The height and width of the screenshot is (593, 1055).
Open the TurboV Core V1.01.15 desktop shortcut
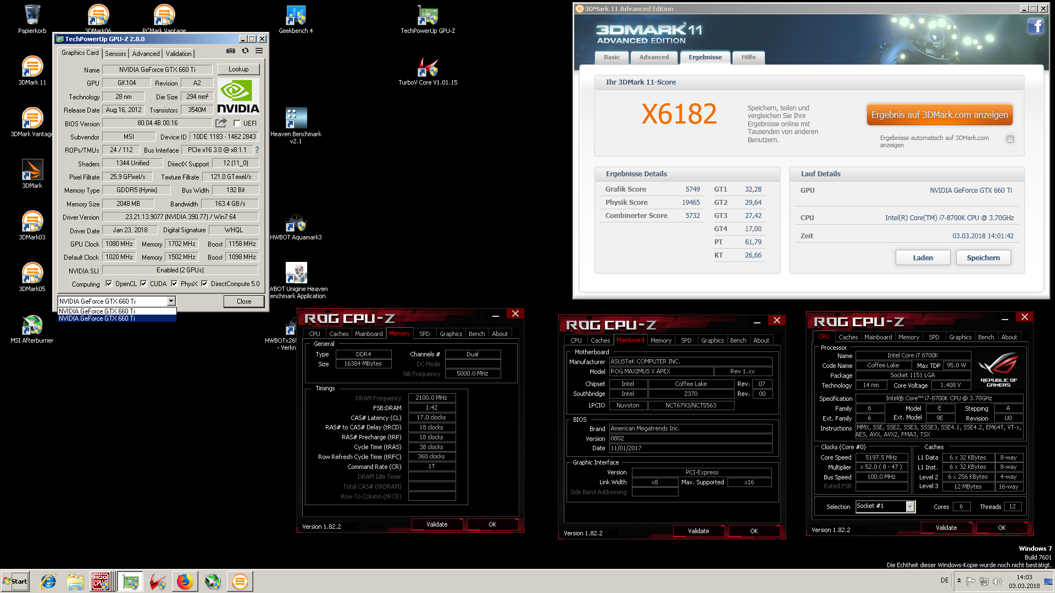pyautogui.click(x=427, y=71)
